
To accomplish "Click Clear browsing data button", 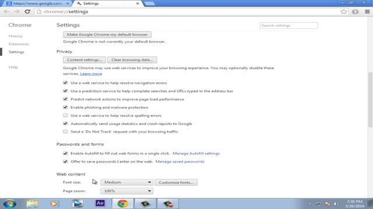I will 132,60.
